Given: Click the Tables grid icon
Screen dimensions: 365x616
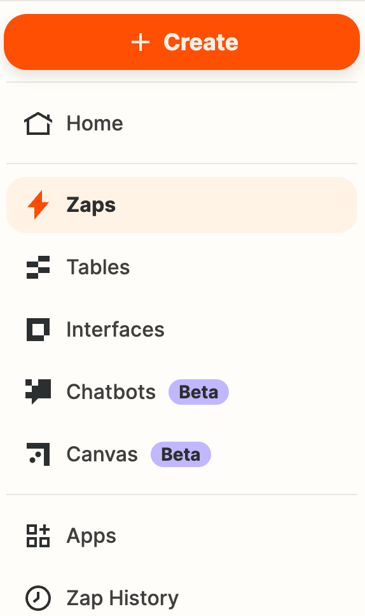Looking at the screenshot, I should point(38,267).
